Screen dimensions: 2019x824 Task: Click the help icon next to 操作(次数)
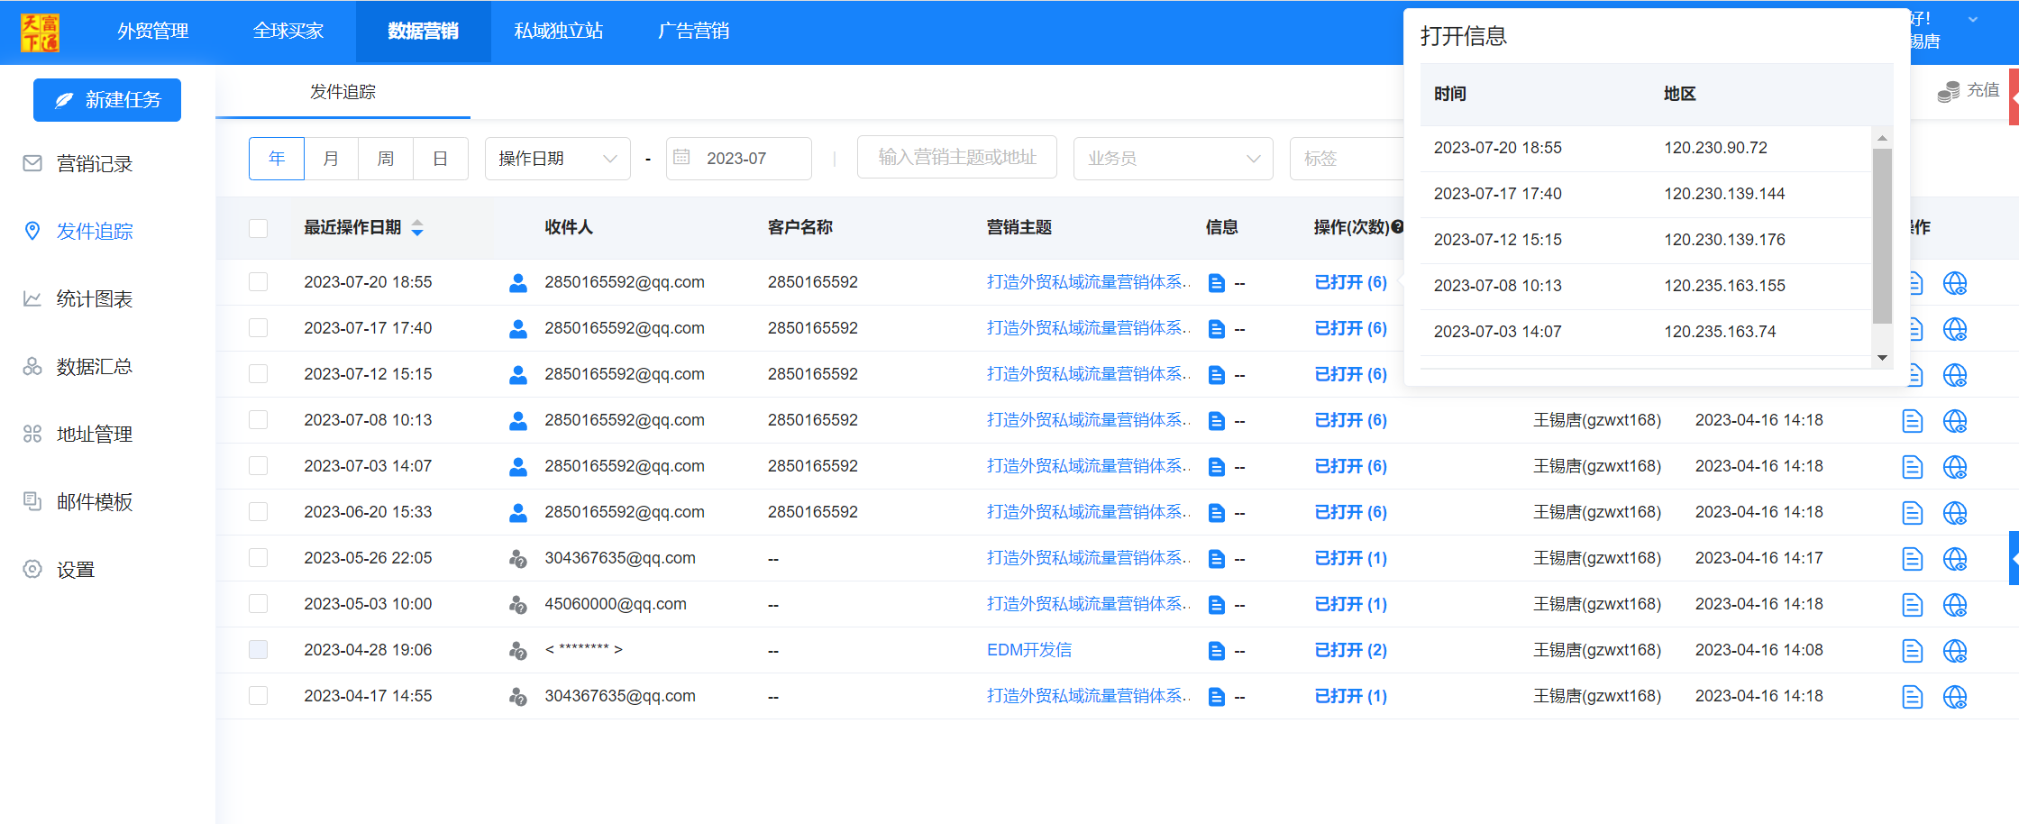point(1397,227)
